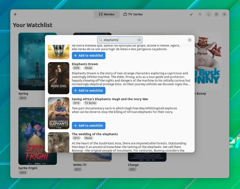Click the plus icon to add title
The height and width of the screenshot is (189, 240).
point(15,14)
